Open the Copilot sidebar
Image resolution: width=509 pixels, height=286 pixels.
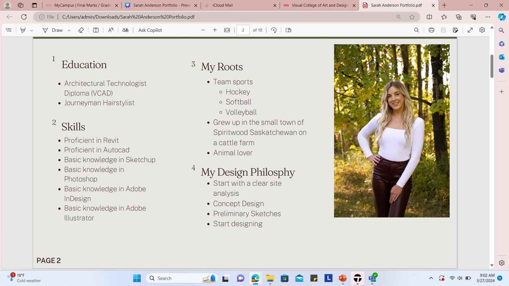pyautogui.click(x=502, y=17)
